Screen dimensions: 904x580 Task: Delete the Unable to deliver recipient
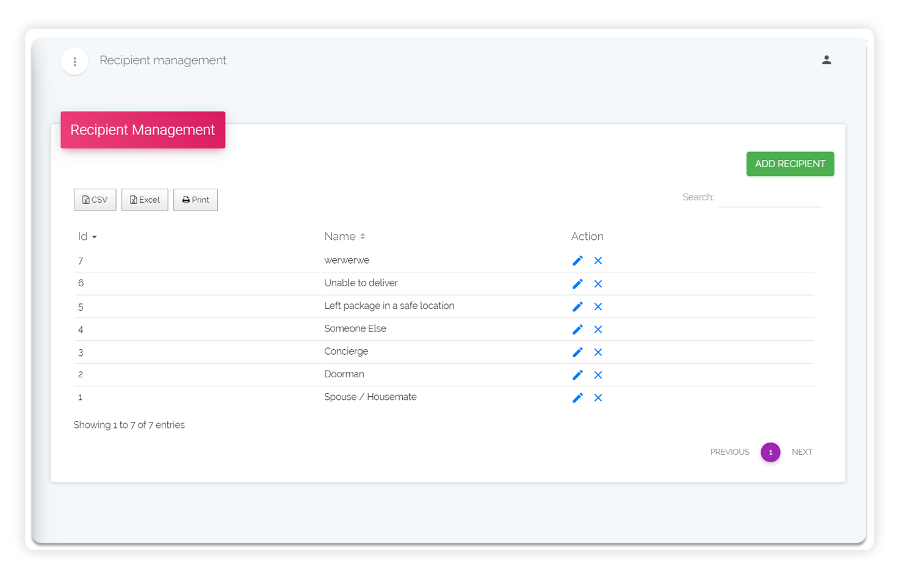point(598,284)
